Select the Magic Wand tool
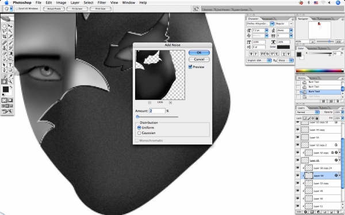 pyautogui.click(x=10, y=32)
